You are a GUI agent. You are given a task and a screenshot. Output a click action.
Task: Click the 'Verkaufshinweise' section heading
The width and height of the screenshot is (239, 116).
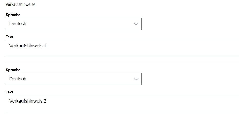20,5
